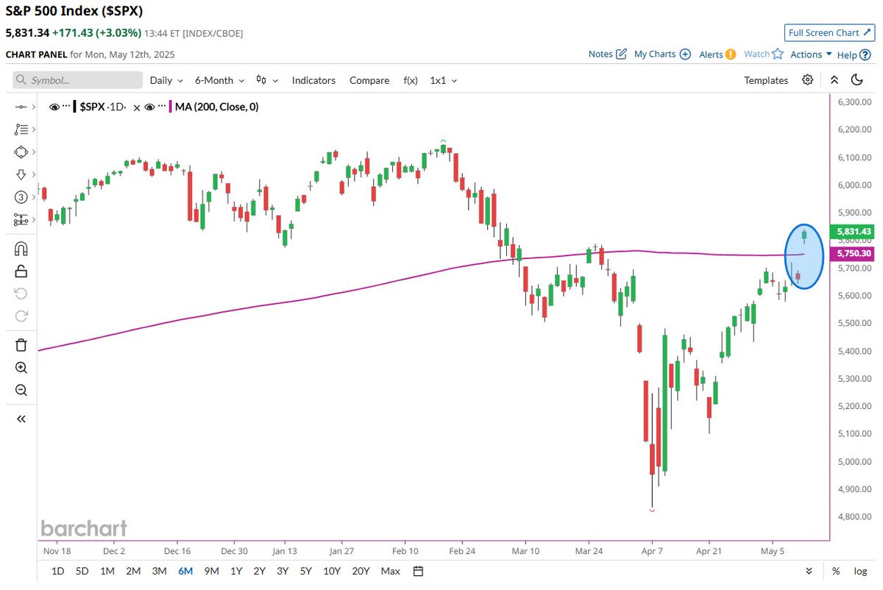This screenshot has width=883, height=590.
Task: Select the Fibonacci and annotation list tool
Action: (21, 129)
